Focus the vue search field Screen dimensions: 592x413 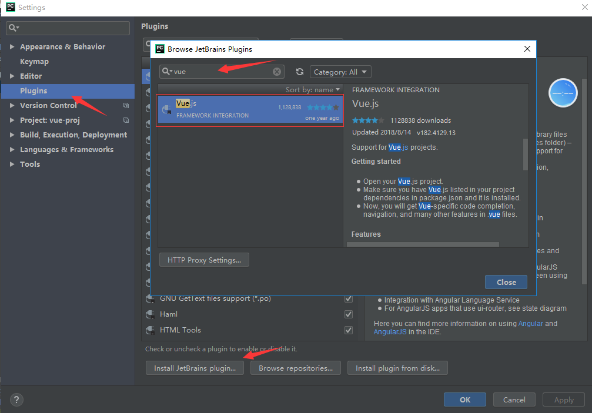pos(222,72)
